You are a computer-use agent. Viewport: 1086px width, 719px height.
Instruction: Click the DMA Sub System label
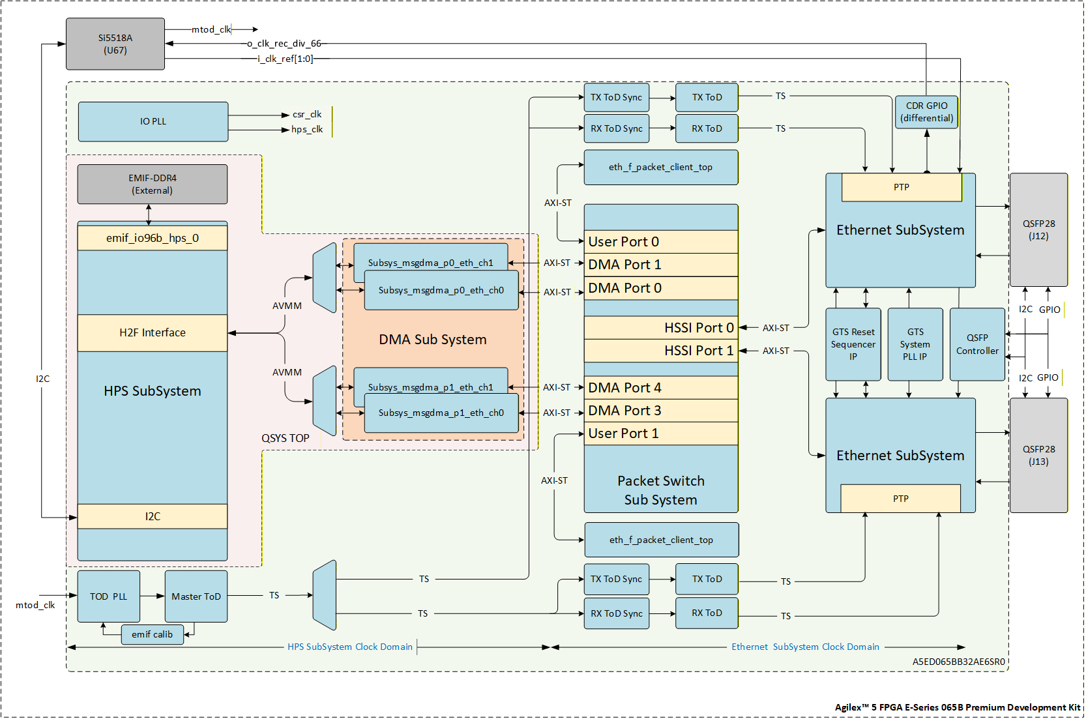tap(433, 340)
